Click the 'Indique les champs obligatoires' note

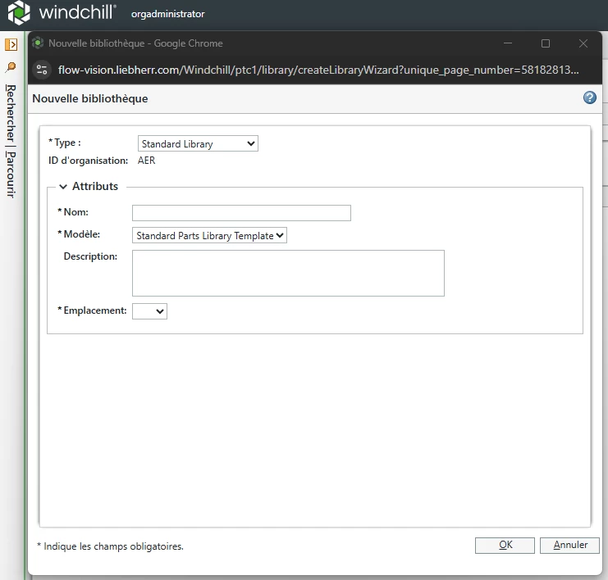pyautogui.click(x=110, y=546)
